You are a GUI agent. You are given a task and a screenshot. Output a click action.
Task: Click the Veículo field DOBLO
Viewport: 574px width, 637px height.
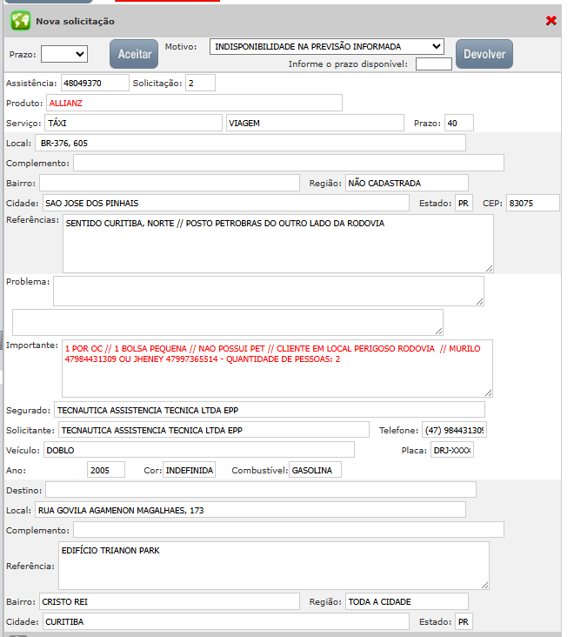coord(199,450)
